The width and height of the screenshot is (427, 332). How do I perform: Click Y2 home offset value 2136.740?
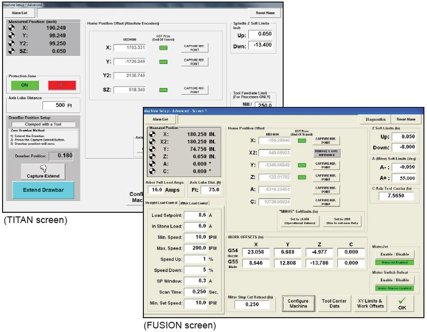pos(130,76)
